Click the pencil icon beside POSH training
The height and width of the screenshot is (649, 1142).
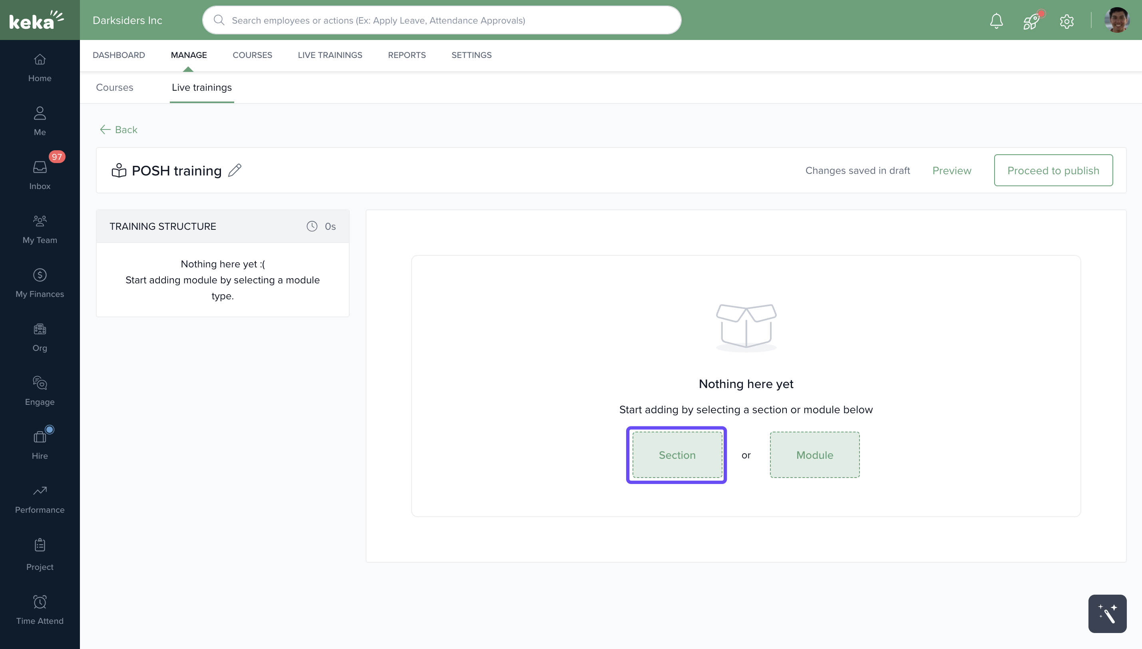coord(235,170)
